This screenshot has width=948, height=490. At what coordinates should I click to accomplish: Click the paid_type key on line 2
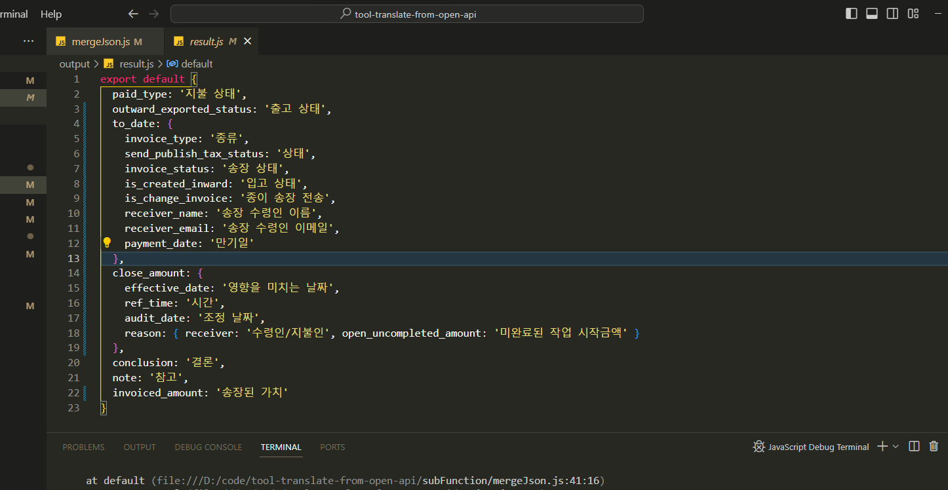[139, 94]
